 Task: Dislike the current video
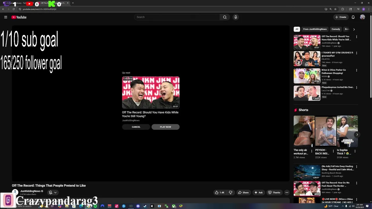[x=230, y=192]
